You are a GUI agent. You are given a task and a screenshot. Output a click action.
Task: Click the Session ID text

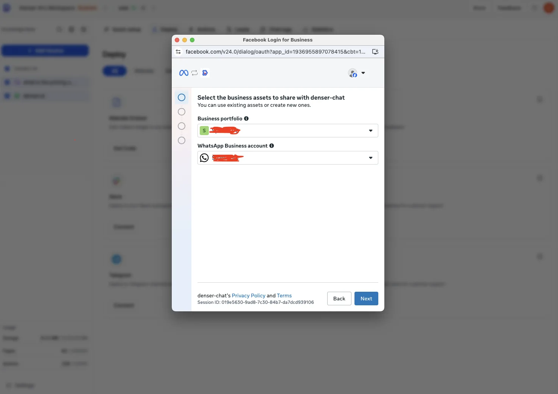[x=256, y=302]
